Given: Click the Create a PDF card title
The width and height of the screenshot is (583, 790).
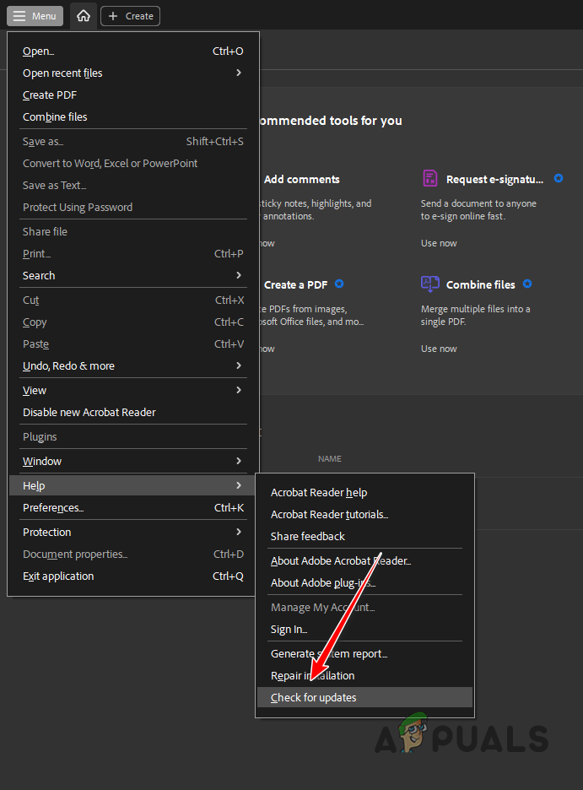Looking at the screenshot, I should (x=295, y=284).
